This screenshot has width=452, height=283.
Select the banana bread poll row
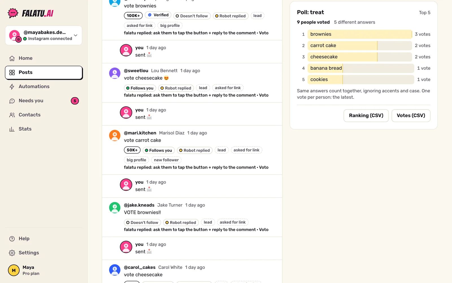click(x=364, y=68)
